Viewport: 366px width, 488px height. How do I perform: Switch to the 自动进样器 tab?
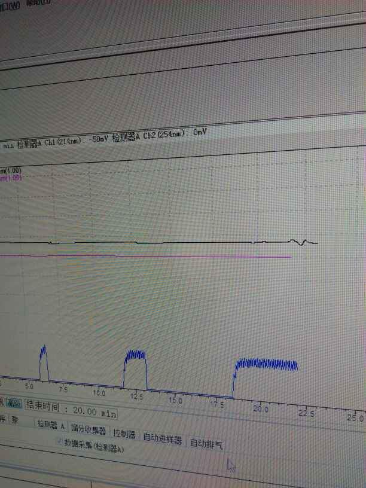(162, 438)
